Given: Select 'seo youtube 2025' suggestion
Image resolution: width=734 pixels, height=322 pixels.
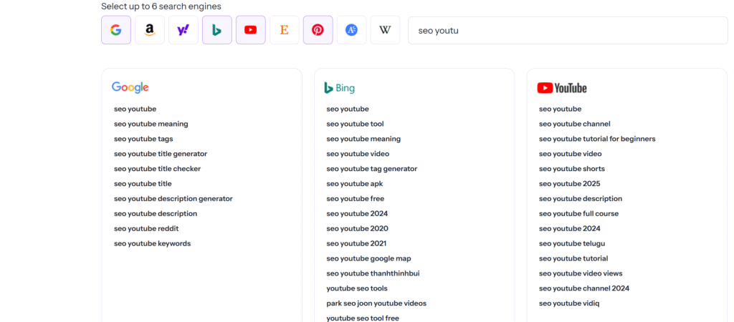Looking at the screenshot, I should 569,184.
